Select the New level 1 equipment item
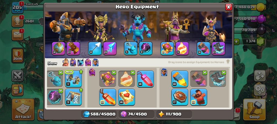The width and height of the screenshot is (277, 124). pyautogui.click(x=74, y=79)
